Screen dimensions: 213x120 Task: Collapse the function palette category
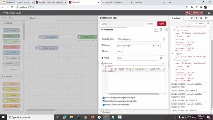point(2,77)
